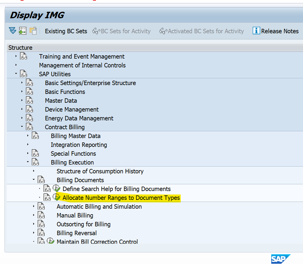Viewport: 303px width, 264px height.
Task: Click Activated BC Sets for Activity
Action: click(201, 31)
